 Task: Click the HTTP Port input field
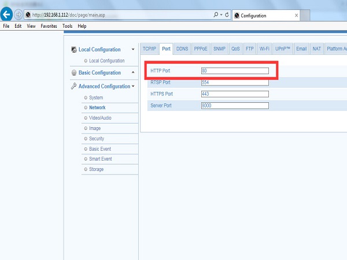coord(235,70)
